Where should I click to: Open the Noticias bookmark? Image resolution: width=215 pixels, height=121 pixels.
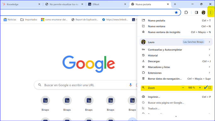pyautogui.click(x=10, y=19)
